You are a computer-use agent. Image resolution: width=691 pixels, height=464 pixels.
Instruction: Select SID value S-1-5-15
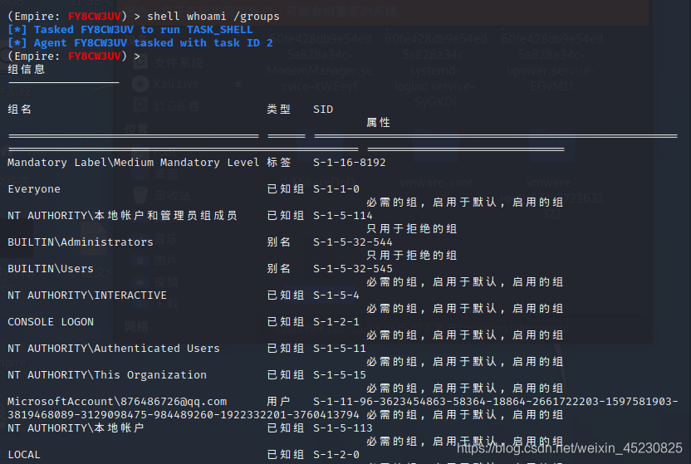click(340, 374)
